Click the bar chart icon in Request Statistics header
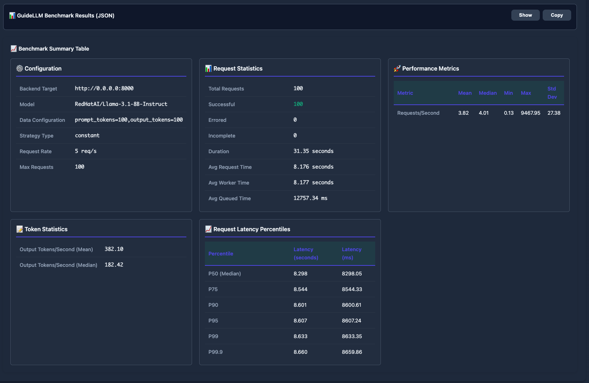This screenshot has height=383, width=589. (208, 68)
